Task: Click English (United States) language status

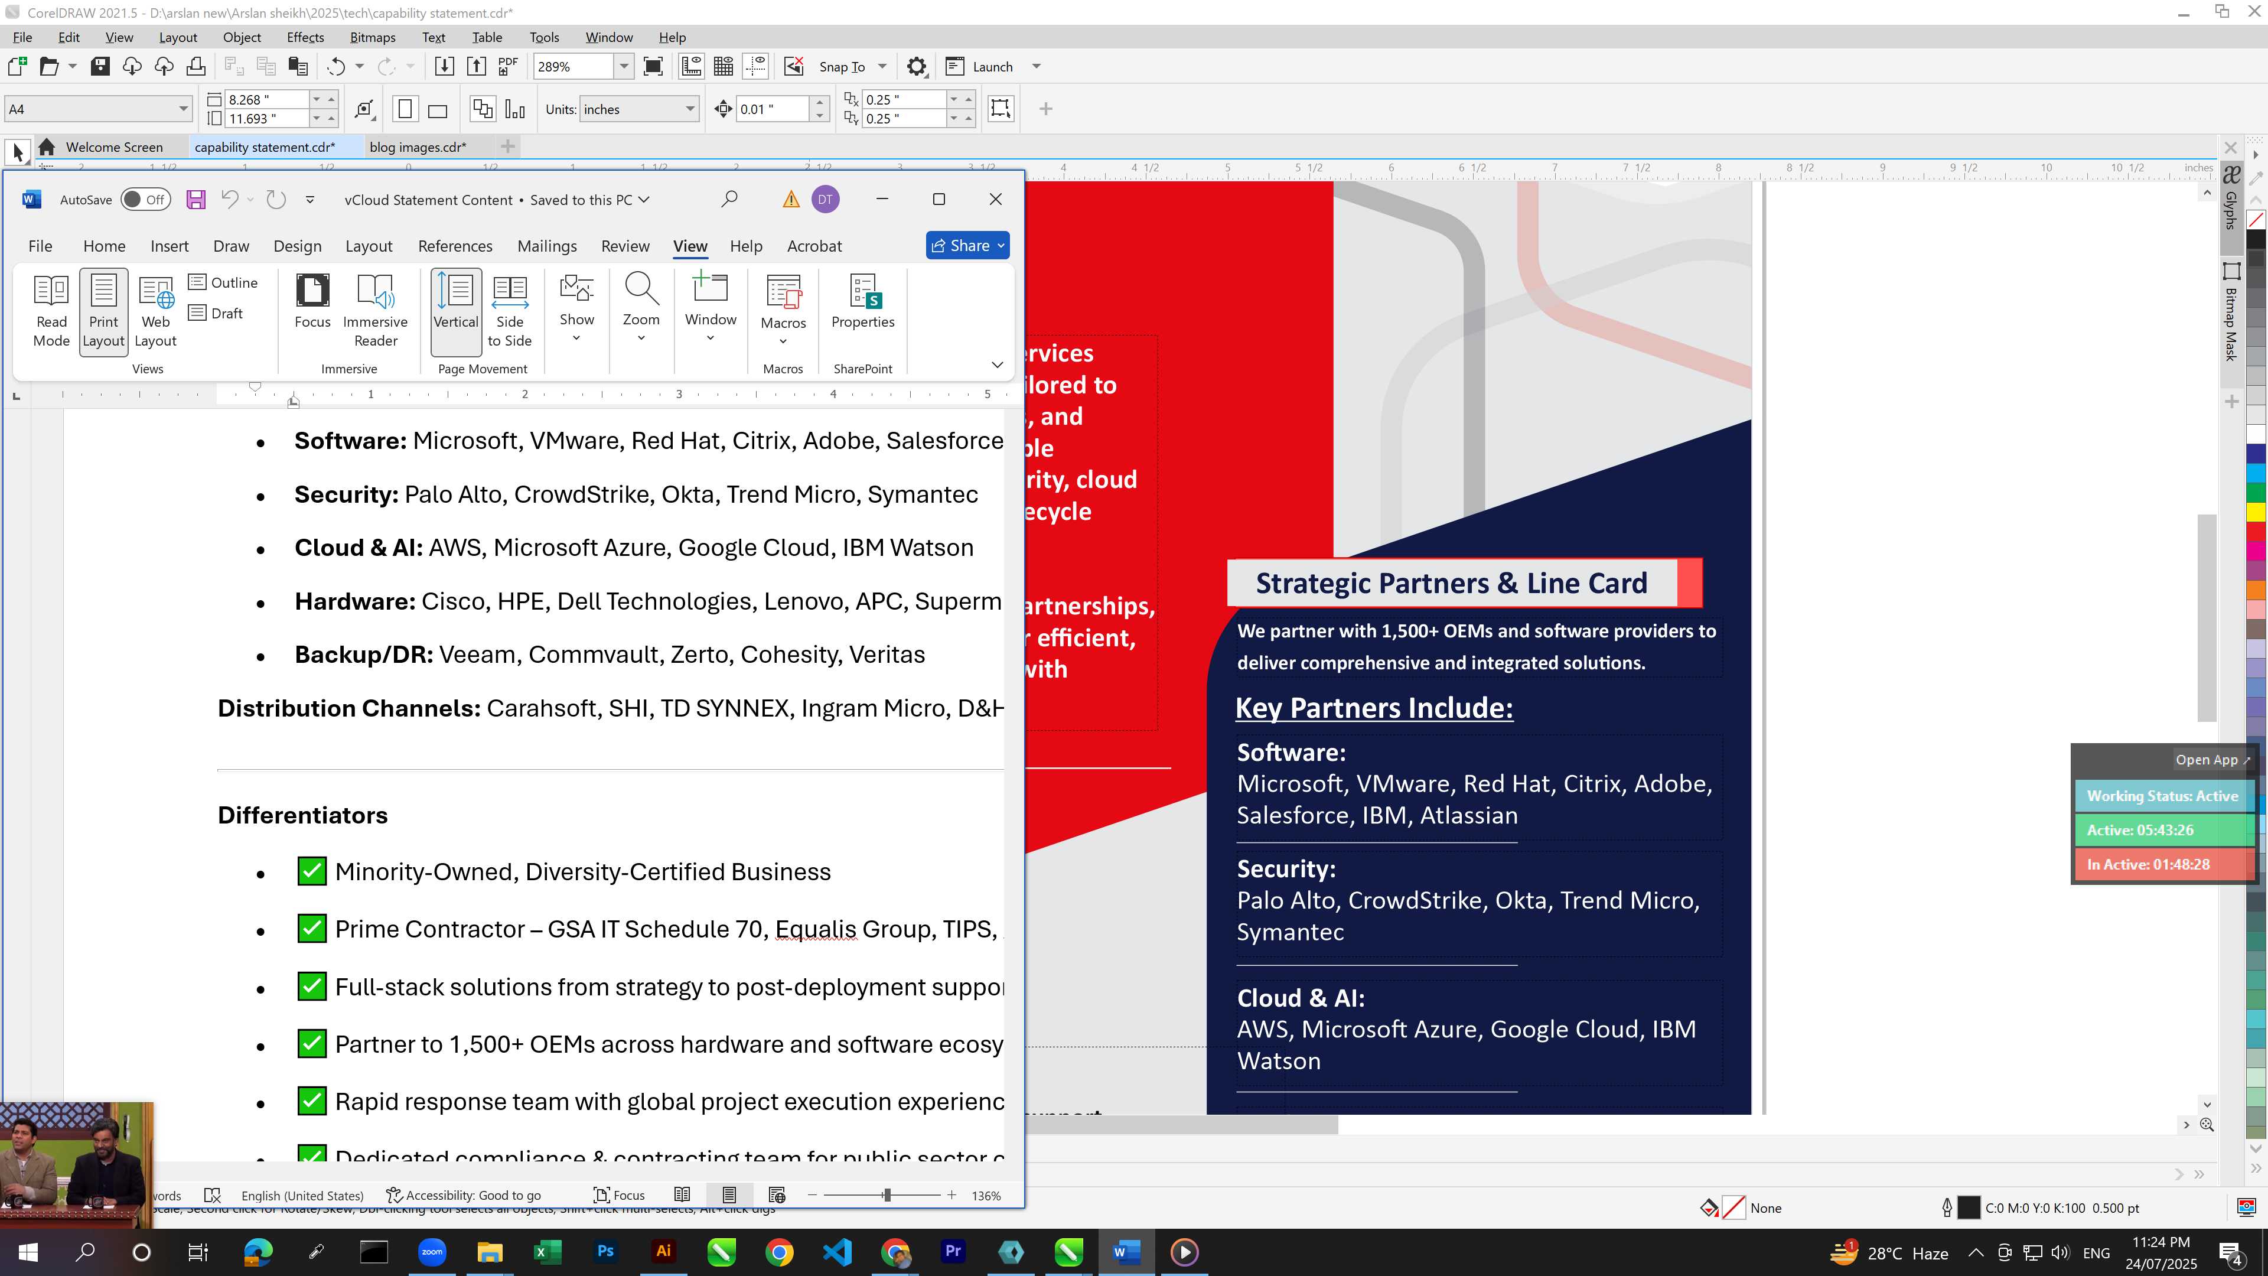Action: click(x=302, y=1195)
